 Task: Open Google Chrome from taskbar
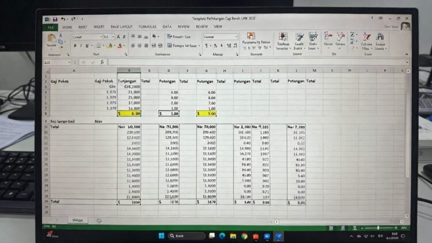coord(244,236)
